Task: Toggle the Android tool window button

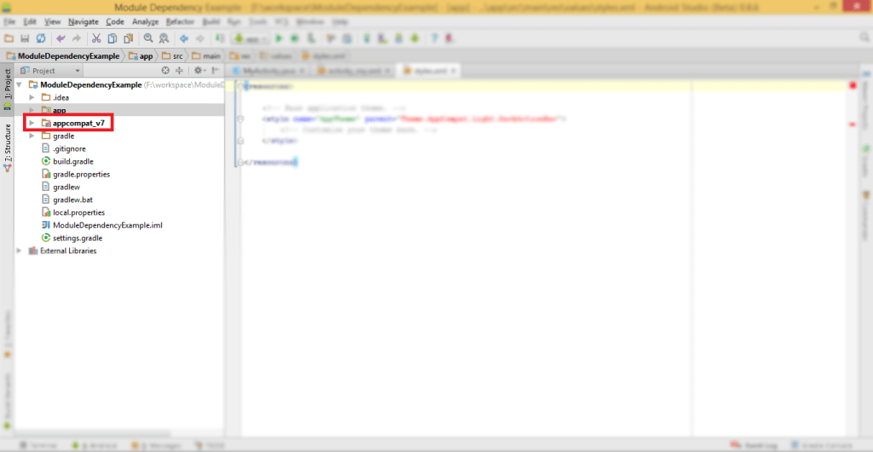Action: point(94,446)
